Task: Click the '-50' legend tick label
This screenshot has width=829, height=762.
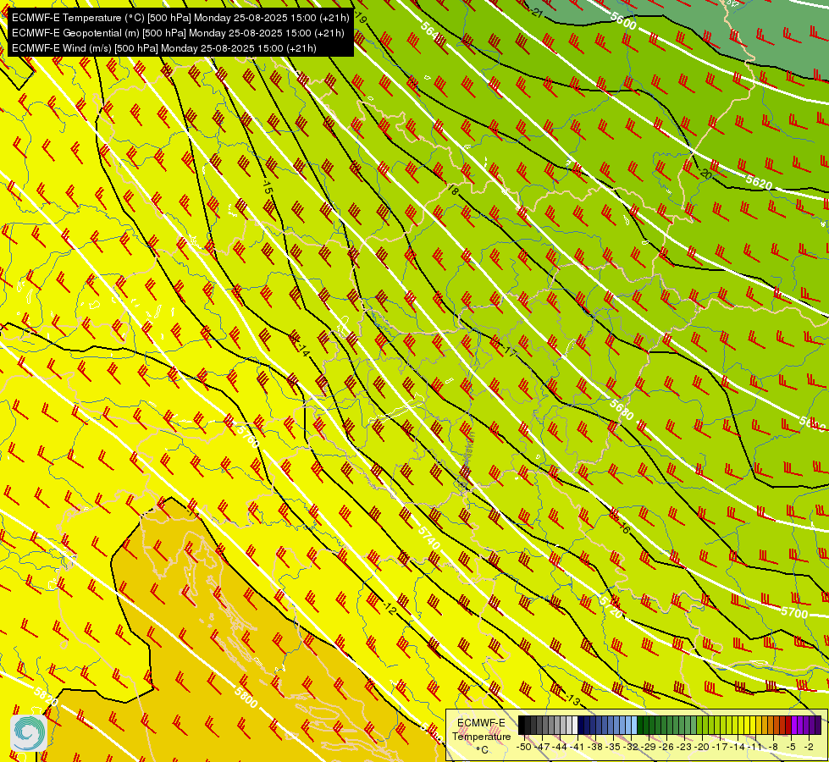Action: [524, 747]
